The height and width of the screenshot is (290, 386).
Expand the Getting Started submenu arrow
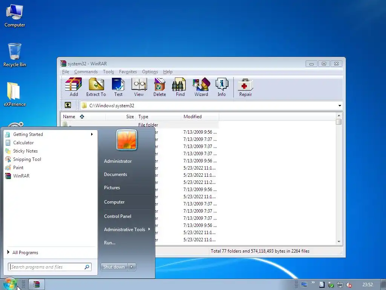92,134
